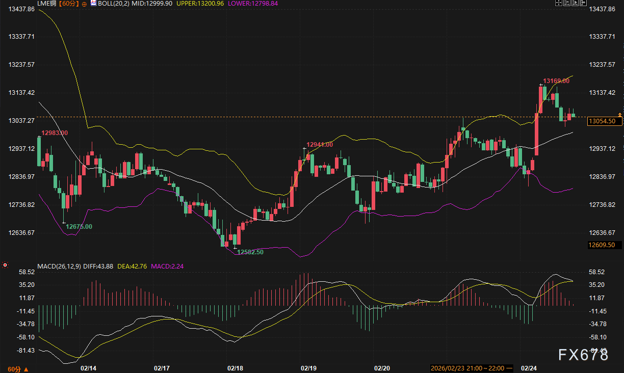Click the exit/export panel icon
Screen dimensions: 624x373
(583, 3)
